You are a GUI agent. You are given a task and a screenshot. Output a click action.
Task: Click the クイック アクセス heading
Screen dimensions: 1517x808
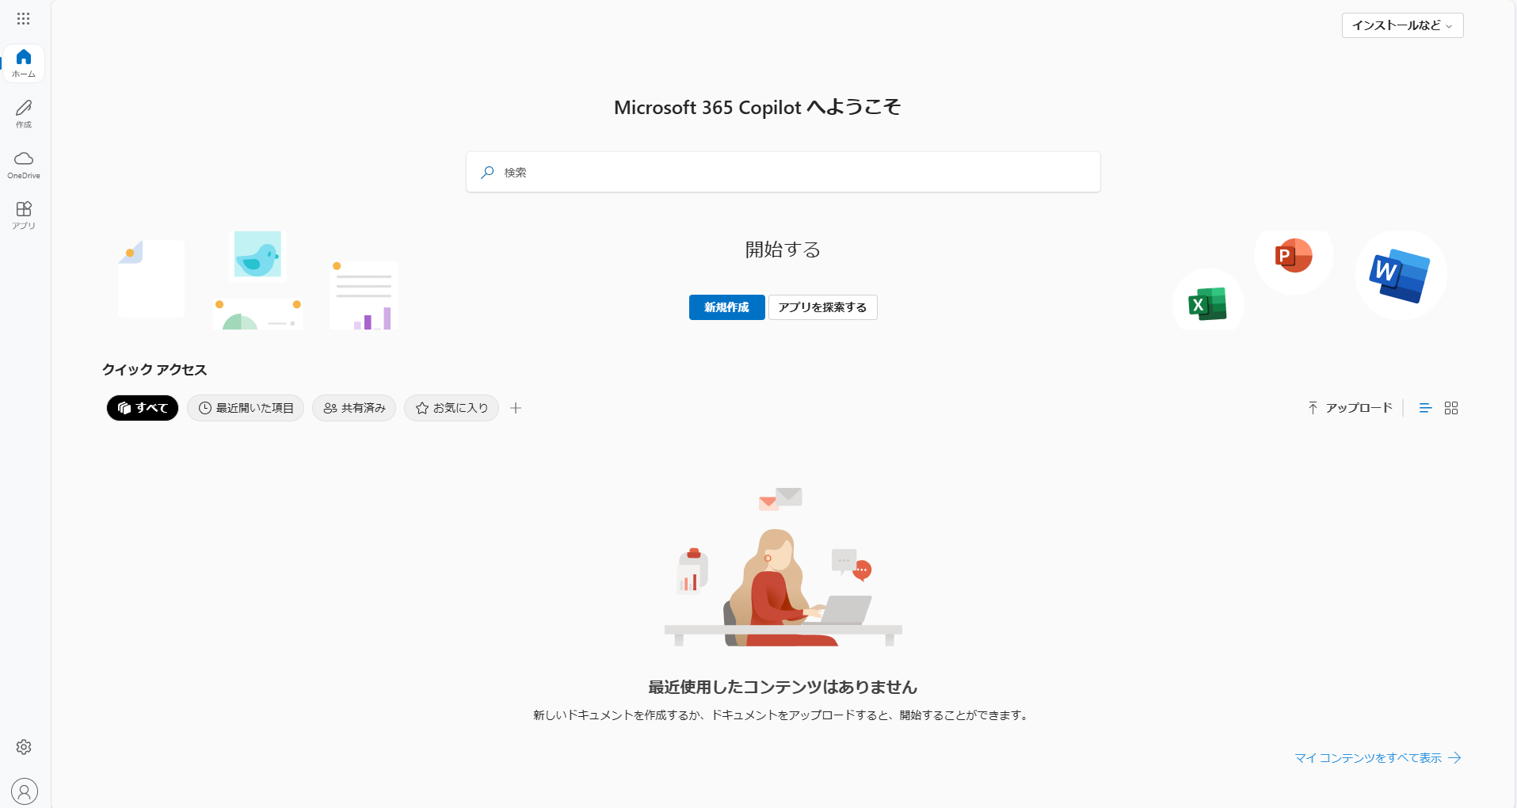[154, 370]
